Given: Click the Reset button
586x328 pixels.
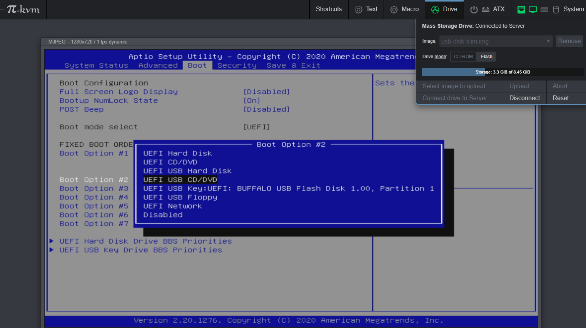Looking at the screenshot, I should (x=561, y=98).
